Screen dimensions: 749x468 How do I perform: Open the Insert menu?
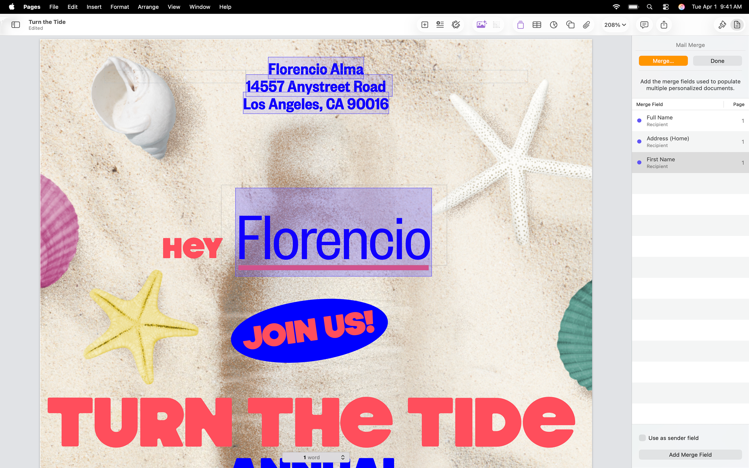[94, 7]
